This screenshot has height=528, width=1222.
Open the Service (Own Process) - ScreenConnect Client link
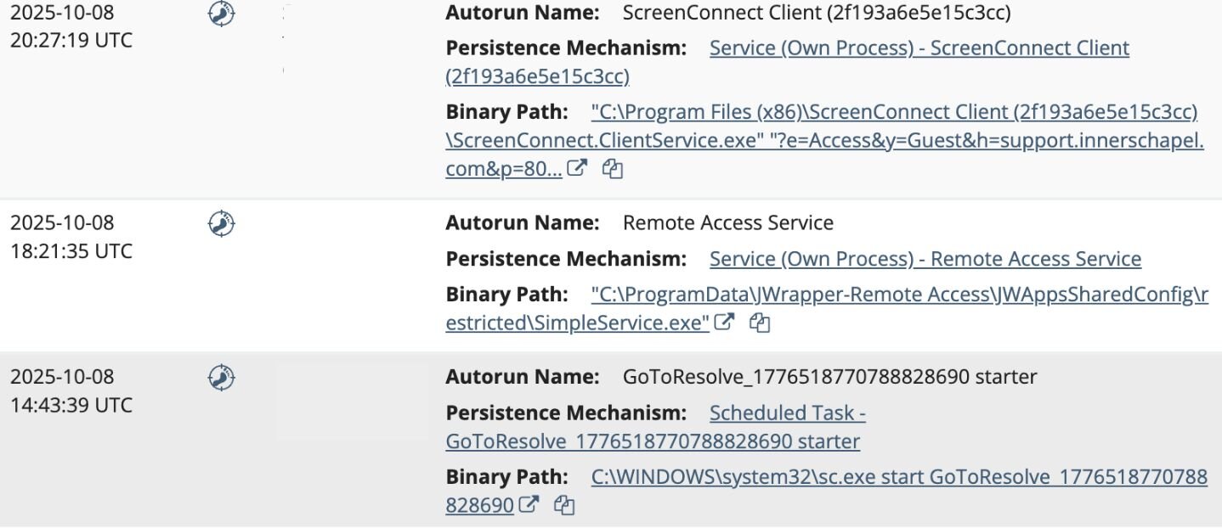click(x=919, y=48)
